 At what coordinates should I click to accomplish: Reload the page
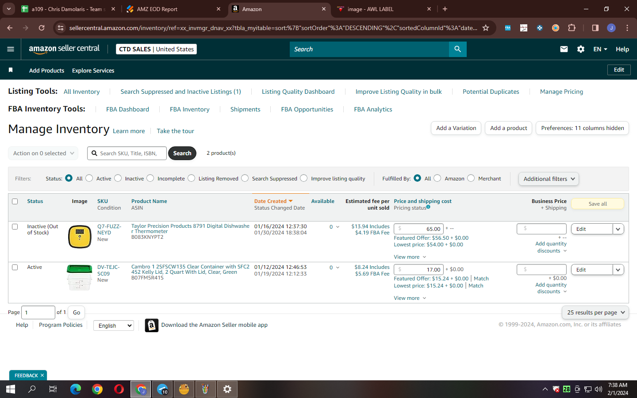(x=42, y=28)
